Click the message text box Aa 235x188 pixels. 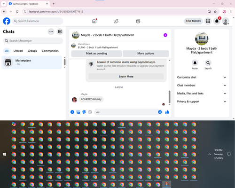[126, 112]
